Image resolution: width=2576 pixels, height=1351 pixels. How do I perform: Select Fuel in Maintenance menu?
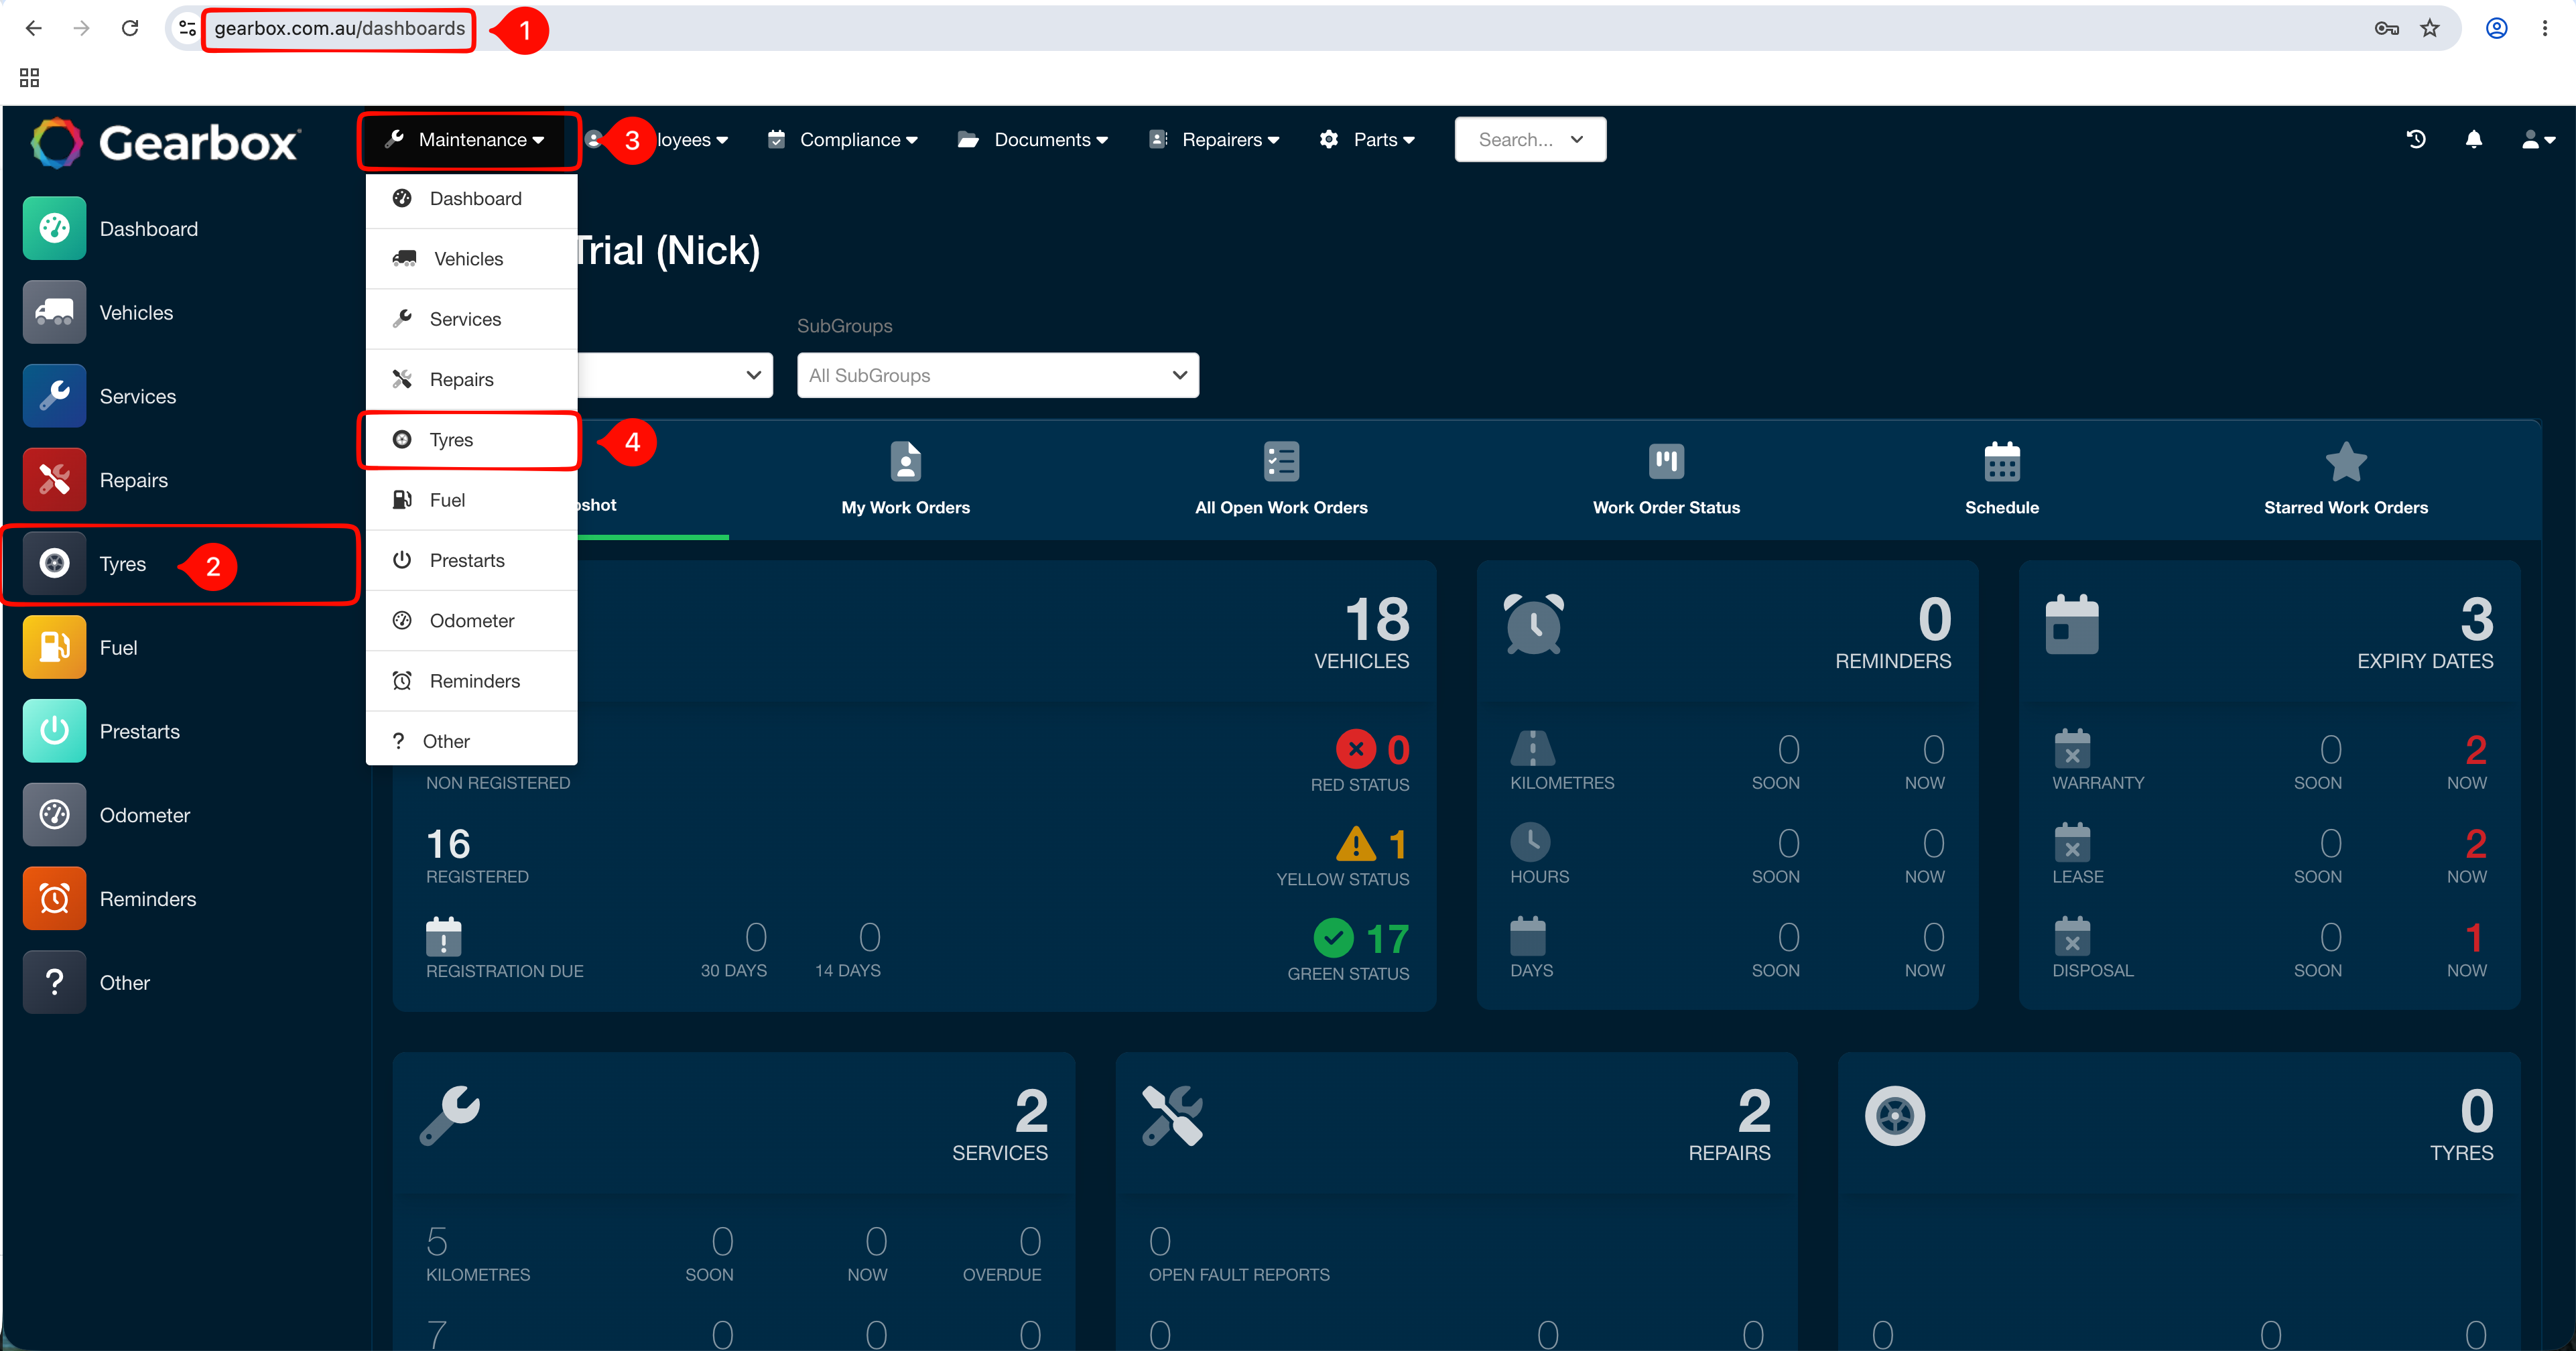tap(471, 500)
